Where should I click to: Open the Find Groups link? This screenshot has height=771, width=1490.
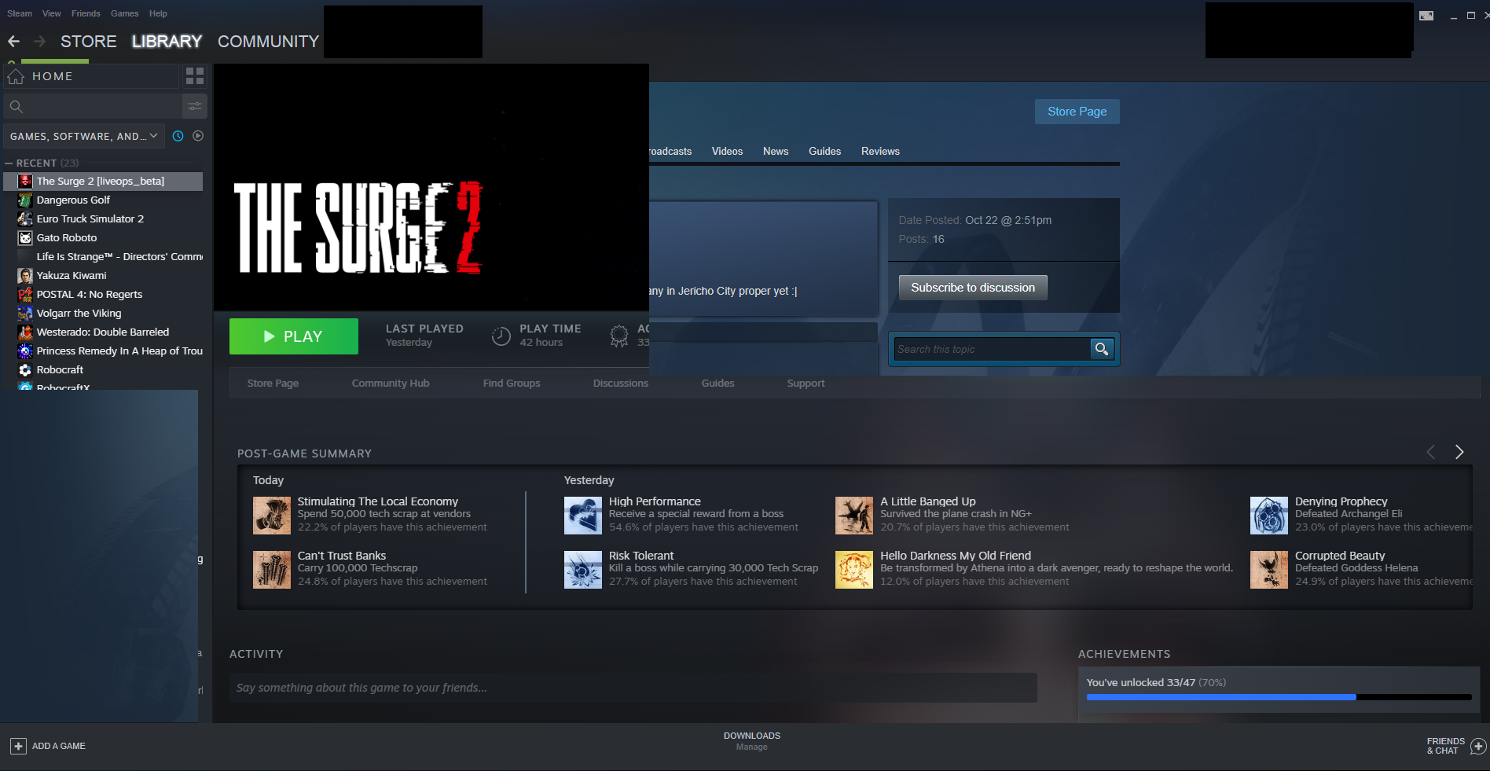pyautogui.click(x=512, y=384)
